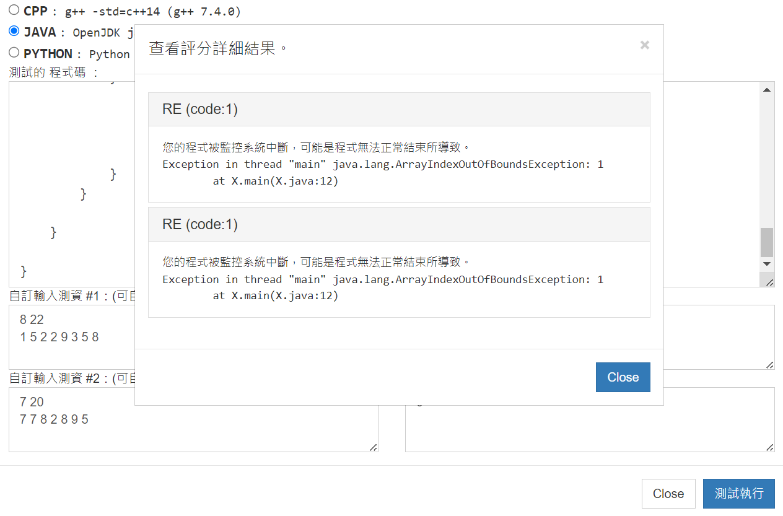This screenshot has width=783, height=516.
Task: Select the JAVA language radio button
Action: click(x=14, y=31)
